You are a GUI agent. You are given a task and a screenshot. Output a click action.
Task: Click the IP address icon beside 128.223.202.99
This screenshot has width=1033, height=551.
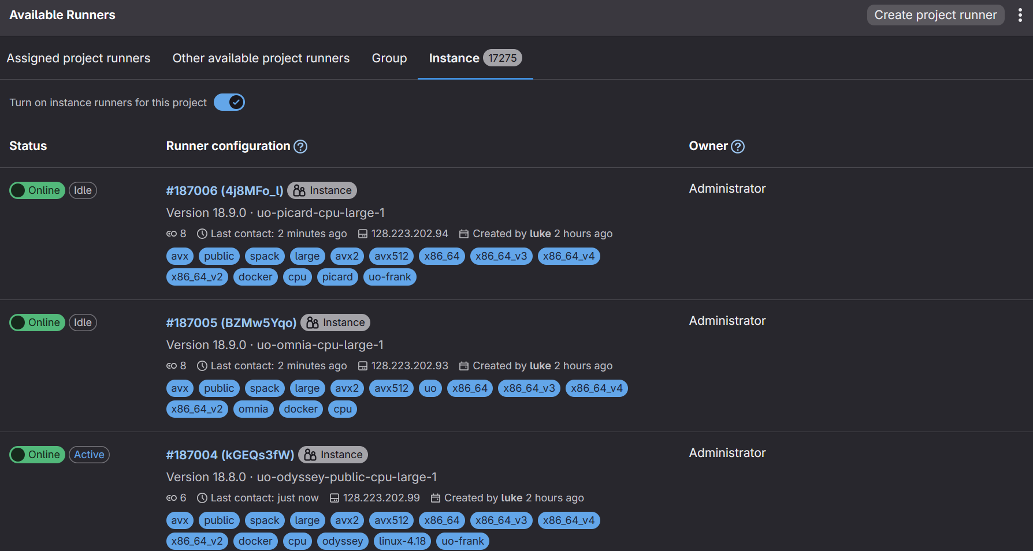335,498
